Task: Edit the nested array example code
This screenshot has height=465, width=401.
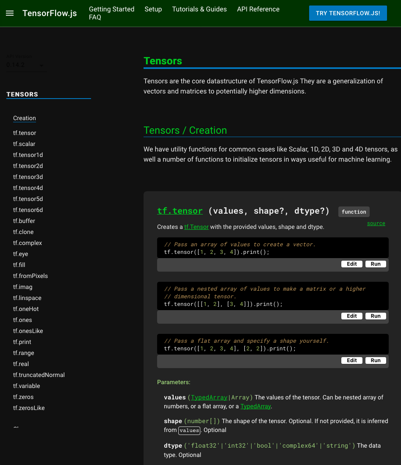Action: (x=351, y=316)
